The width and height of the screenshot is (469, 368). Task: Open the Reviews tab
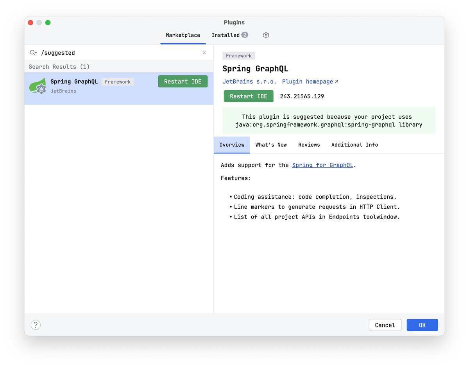point(309,145)
